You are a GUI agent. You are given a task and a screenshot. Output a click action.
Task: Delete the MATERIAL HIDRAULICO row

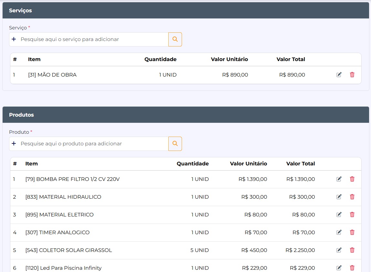tap(352, 197)
